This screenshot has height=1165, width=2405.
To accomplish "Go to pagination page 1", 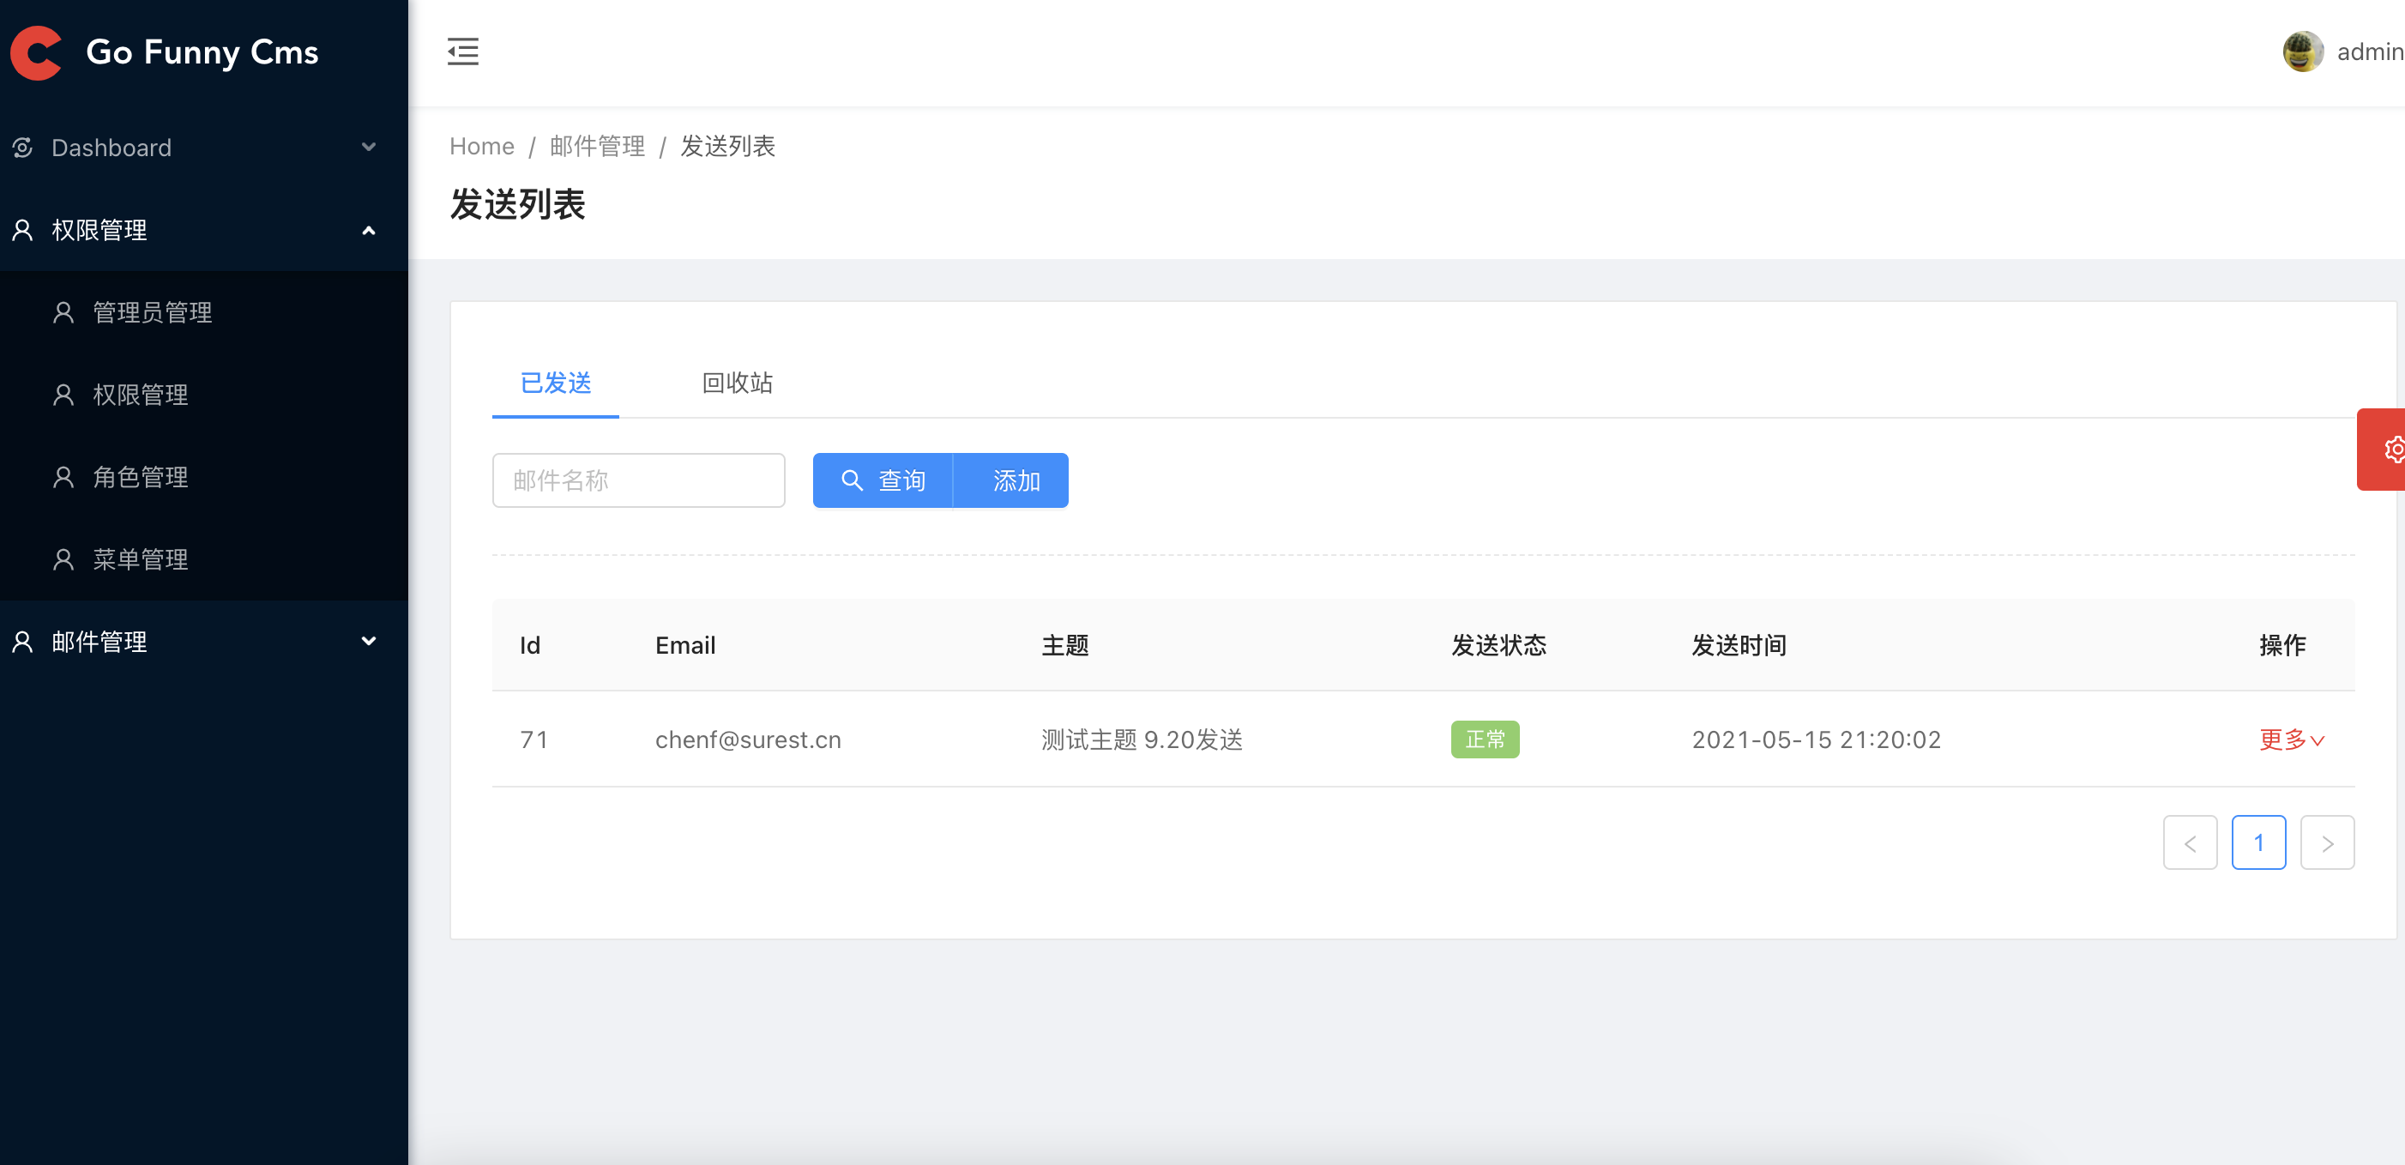I will click(2257, 843).
